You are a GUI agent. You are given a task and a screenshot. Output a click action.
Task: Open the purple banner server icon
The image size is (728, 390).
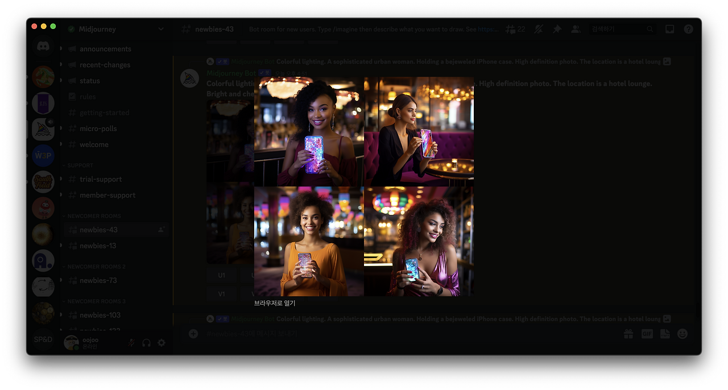point(43,103)
